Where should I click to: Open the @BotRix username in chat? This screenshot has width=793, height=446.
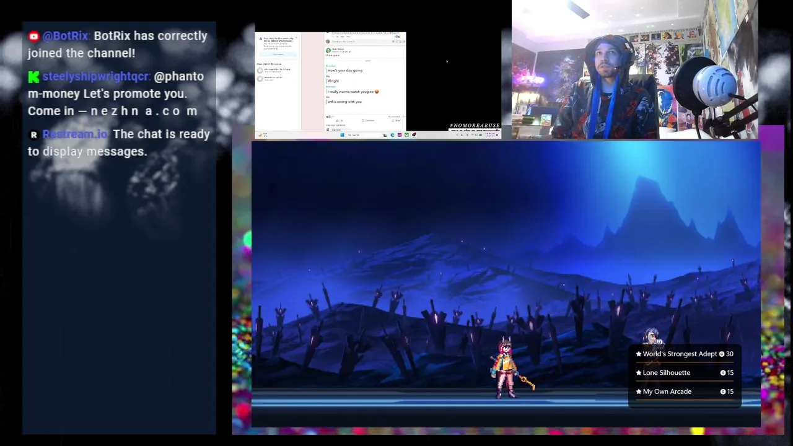[x=66, y=36]
